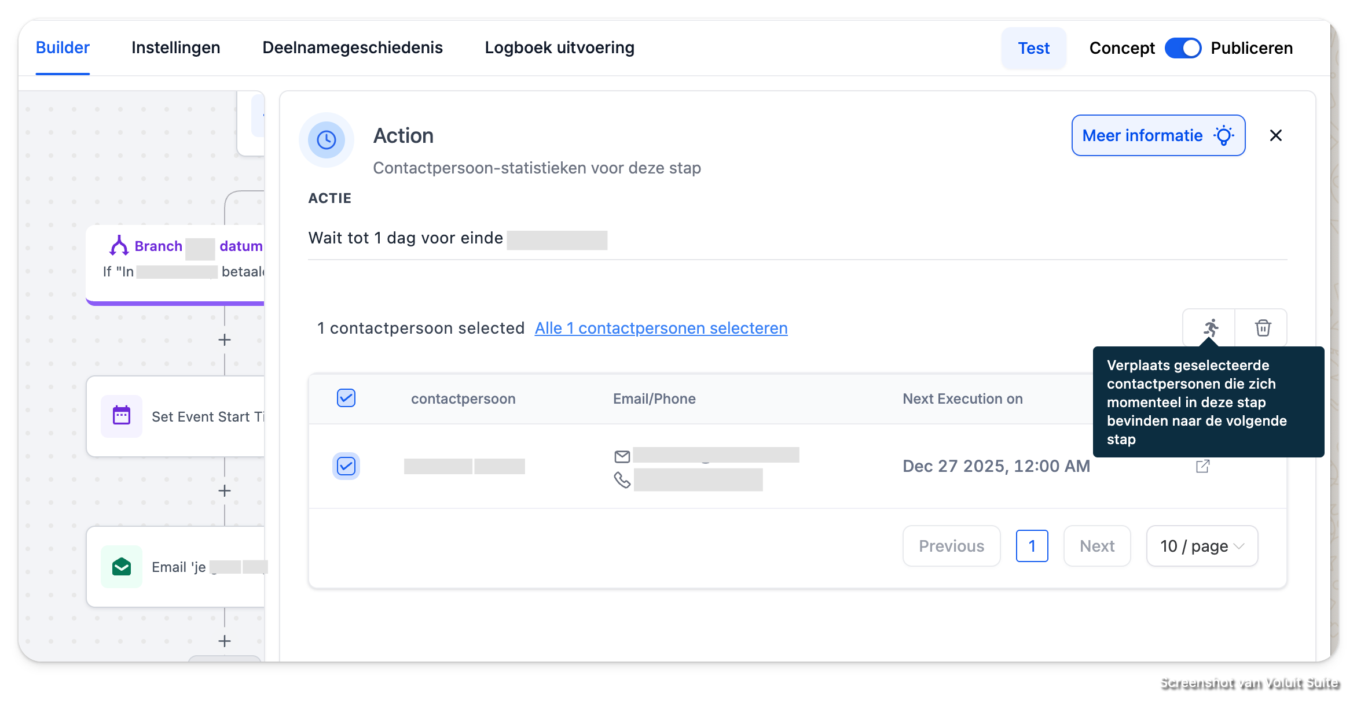Add step with plus below Branch node
1357x709 pixels.
click(x=225, y=339)
